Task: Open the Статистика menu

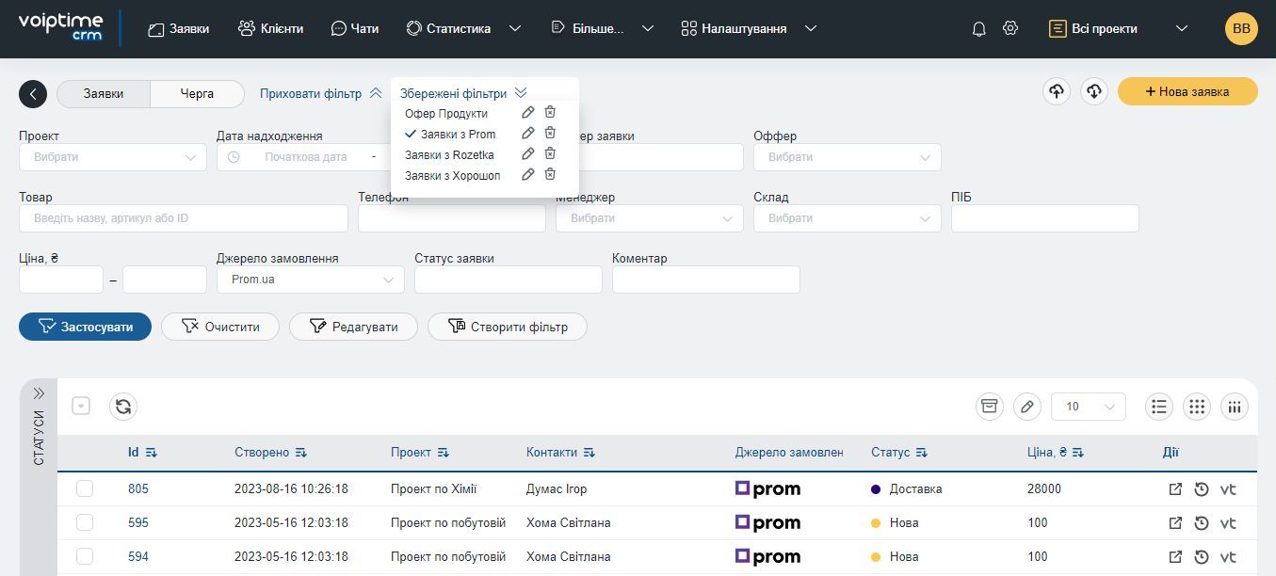Action: point(463,29)
